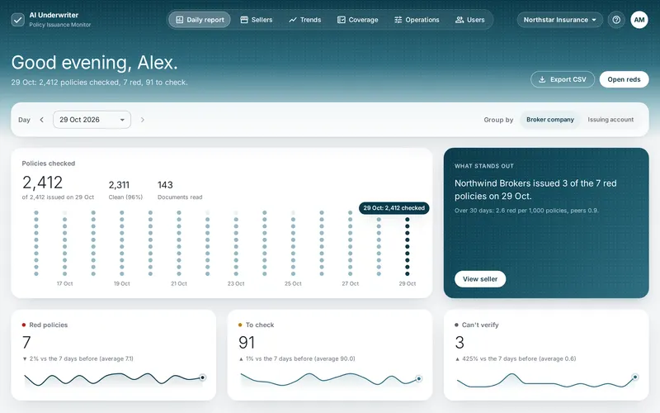This screenshot has height=413, width=660.
Task: Select the 17 Oct dot column
Action: pyautogui.click(x=65, y=243)
